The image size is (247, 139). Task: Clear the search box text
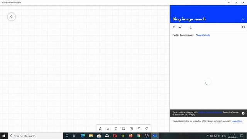[x=243, y=27]
